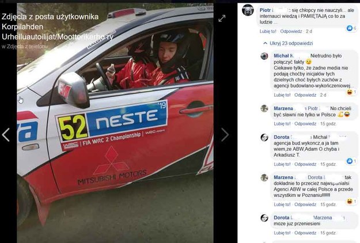Screen dimensions: 360x243
Task: Reply to Dorota's ABW comment via 'Odpowiedz'
Action: pos(305,164)
